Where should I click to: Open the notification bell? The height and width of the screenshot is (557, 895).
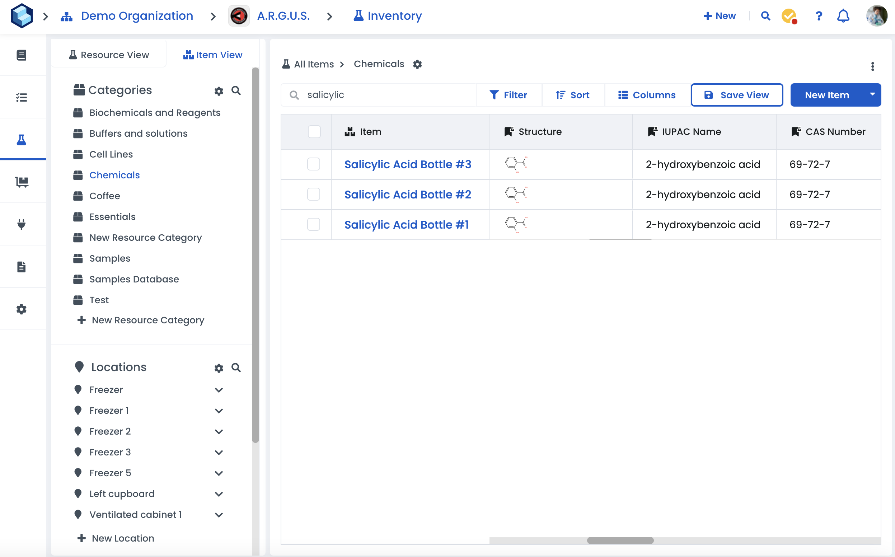pyautogui.click(x=843, y=16)
